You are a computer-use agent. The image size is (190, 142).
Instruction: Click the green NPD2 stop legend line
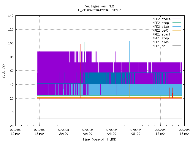click(x=177, y=22)
